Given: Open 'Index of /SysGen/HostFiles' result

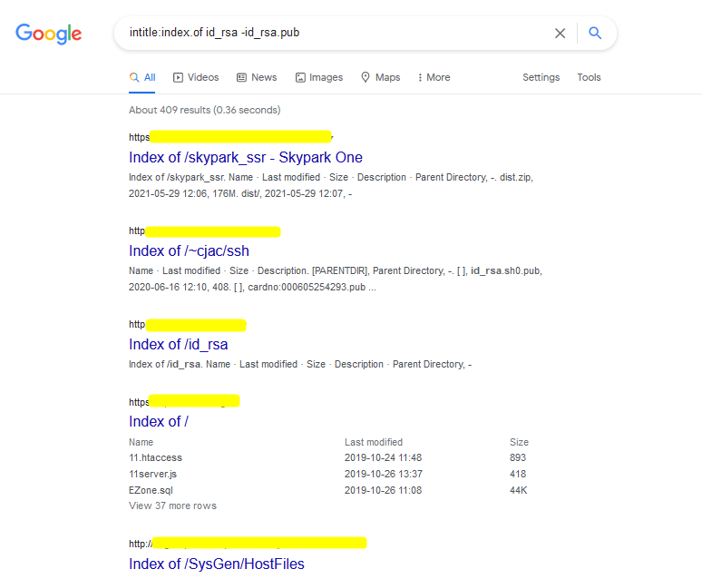Looking at the screenshot, I should [217, 564].
